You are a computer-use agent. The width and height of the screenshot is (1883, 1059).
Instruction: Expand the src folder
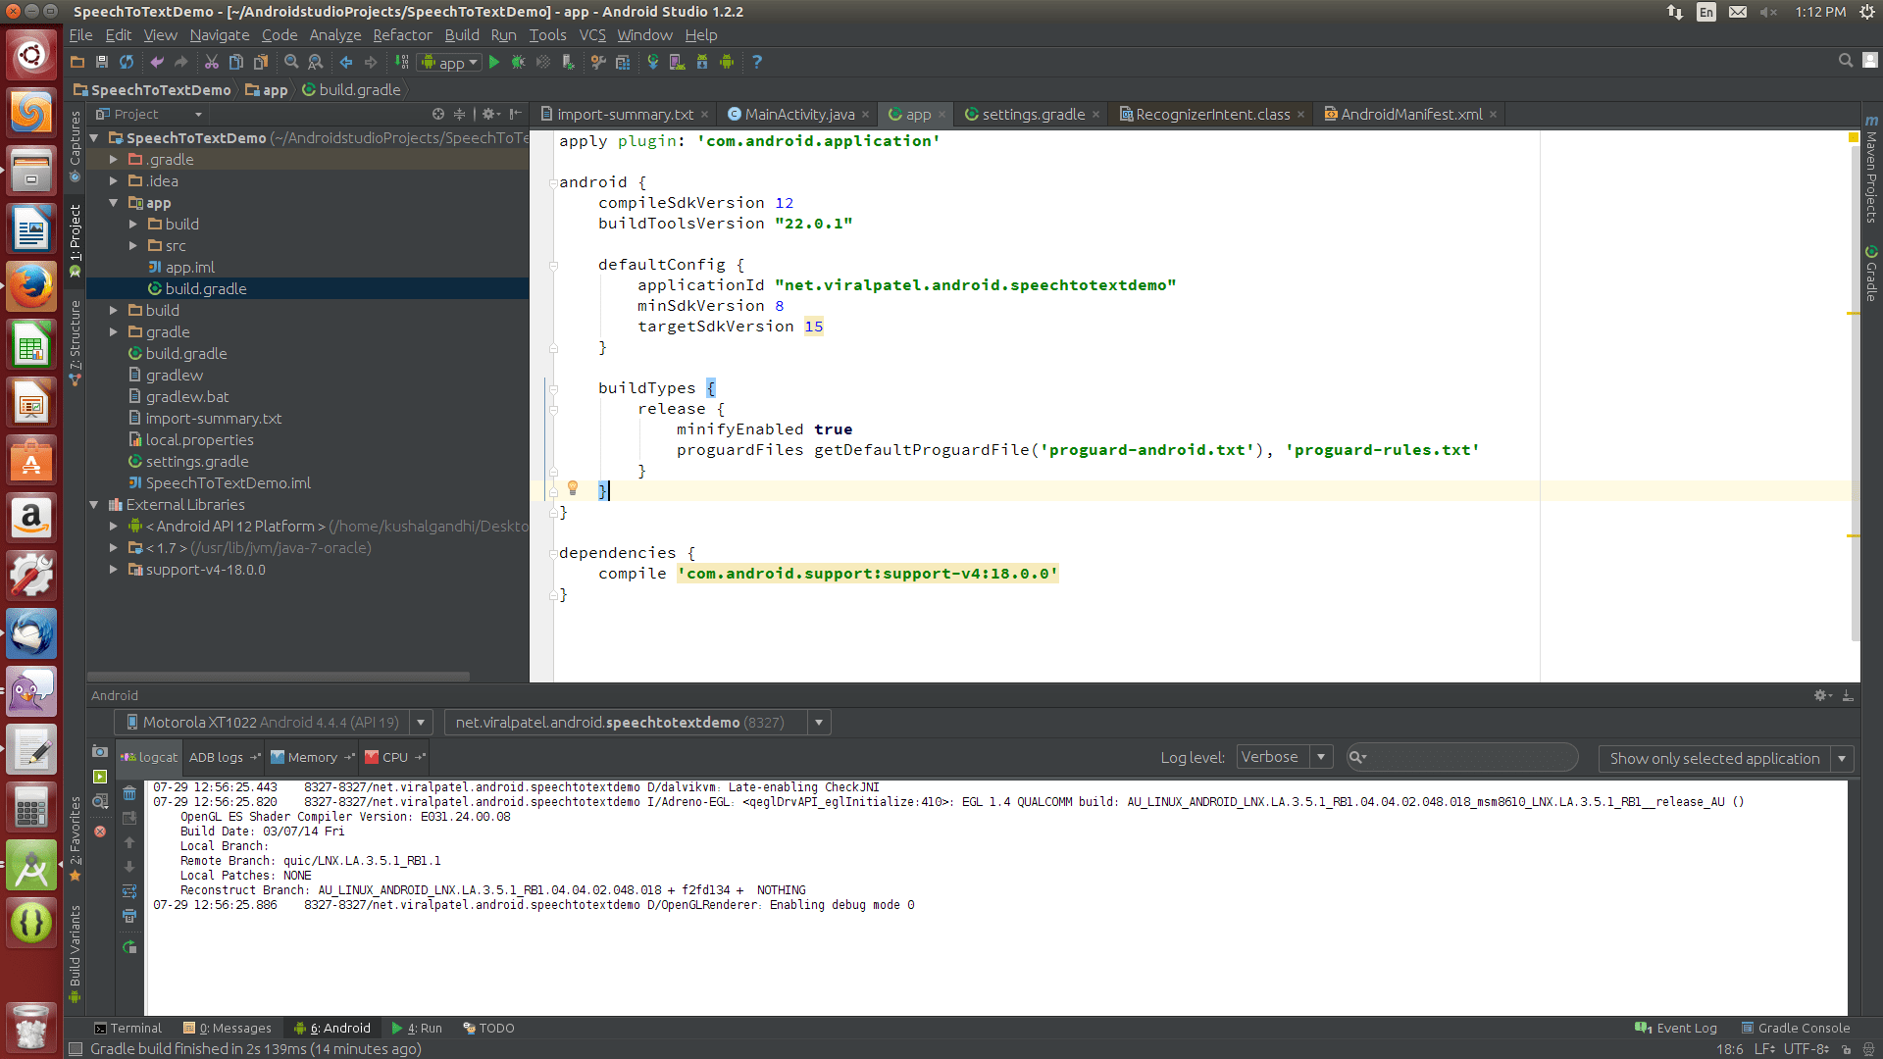coord(133,245)
